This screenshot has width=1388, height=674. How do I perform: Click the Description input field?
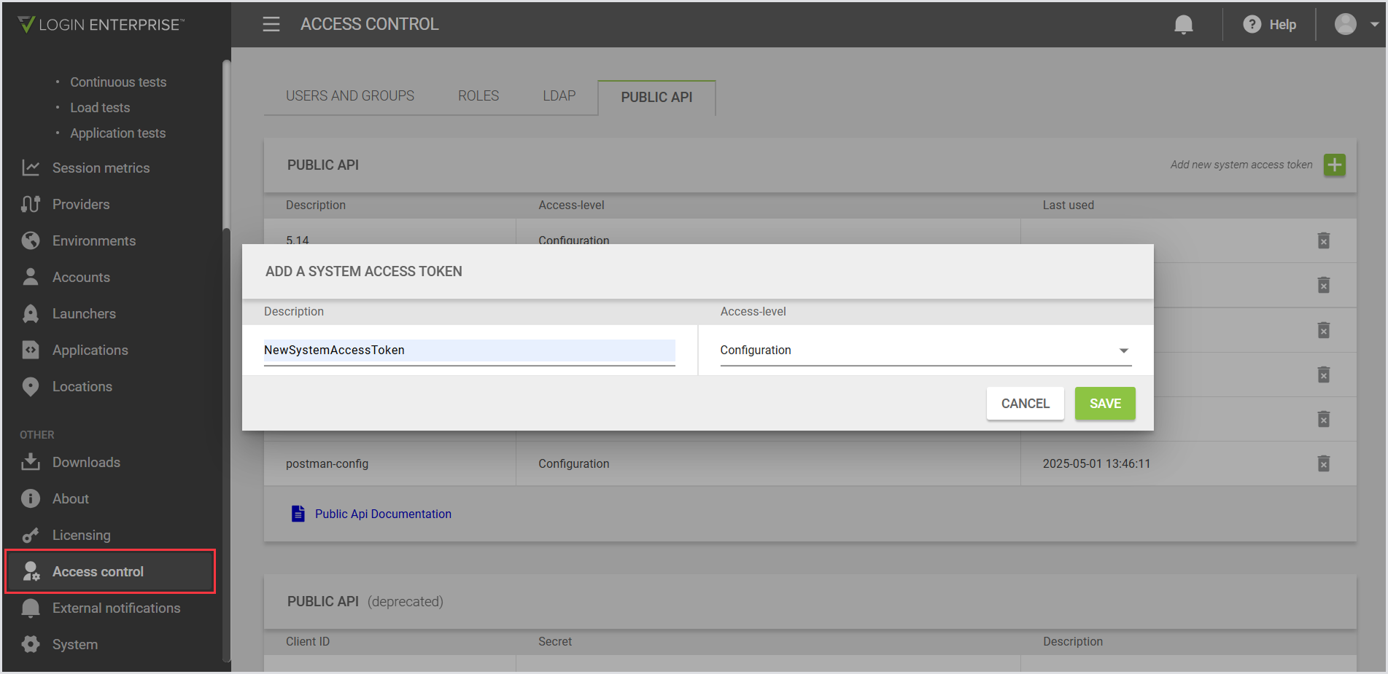pyautogui.click(x=469, y=350)
